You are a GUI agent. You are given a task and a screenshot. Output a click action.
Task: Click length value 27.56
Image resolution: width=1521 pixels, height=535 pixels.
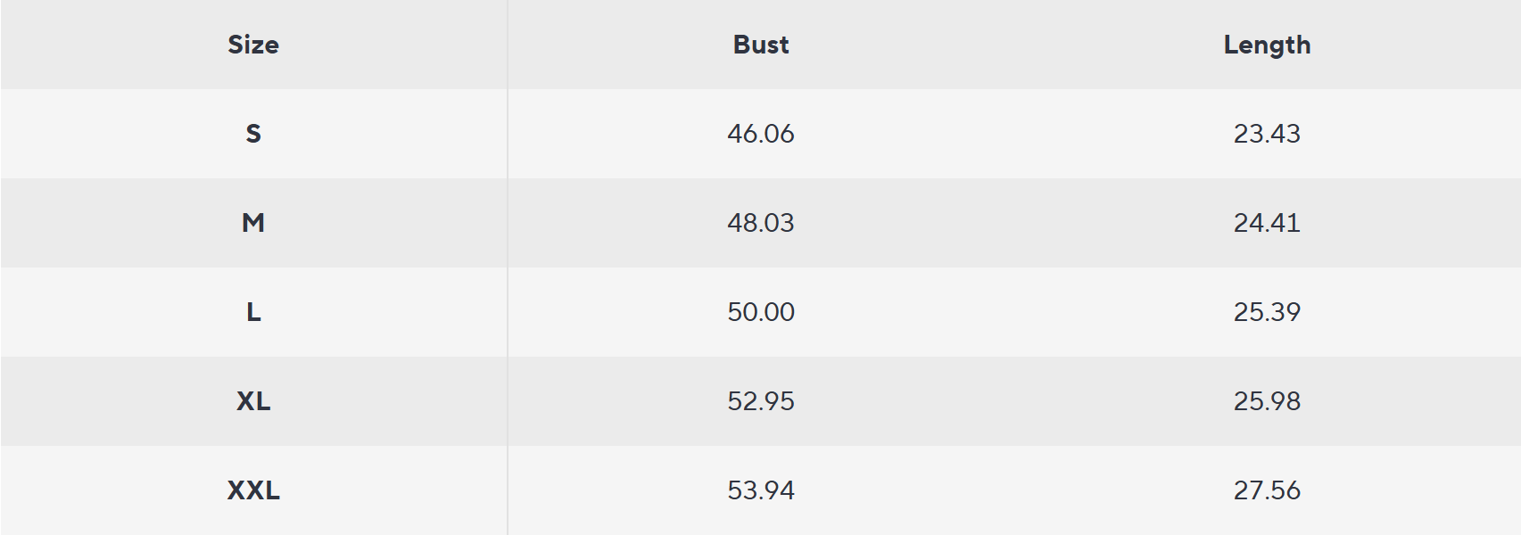[1267, 490]
